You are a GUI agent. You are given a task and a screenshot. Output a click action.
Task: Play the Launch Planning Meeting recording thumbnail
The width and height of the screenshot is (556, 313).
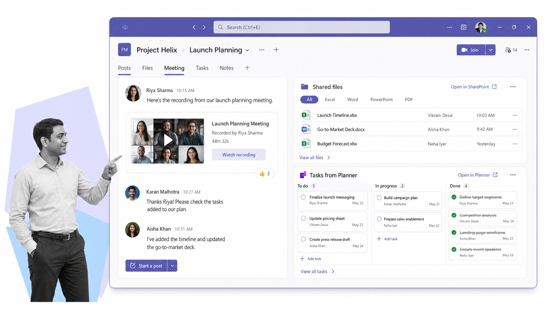click(x=168, y=141)
